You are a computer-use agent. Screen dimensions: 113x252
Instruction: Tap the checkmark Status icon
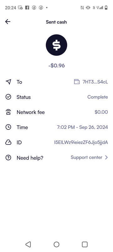pos(8,97)
